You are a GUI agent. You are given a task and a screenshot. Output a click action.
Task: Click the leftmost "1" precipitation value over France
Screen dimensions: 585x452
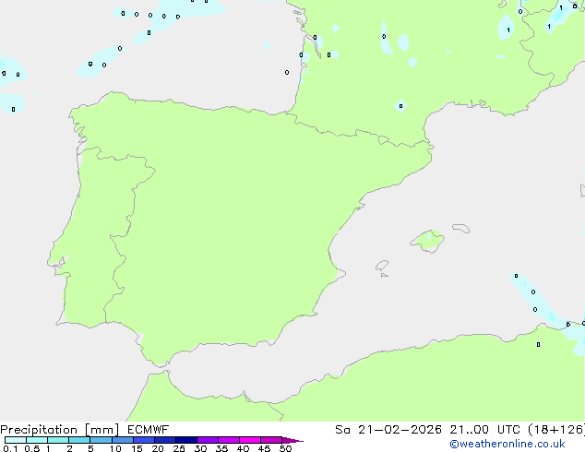pyautogui.click(x=508, y=30)
